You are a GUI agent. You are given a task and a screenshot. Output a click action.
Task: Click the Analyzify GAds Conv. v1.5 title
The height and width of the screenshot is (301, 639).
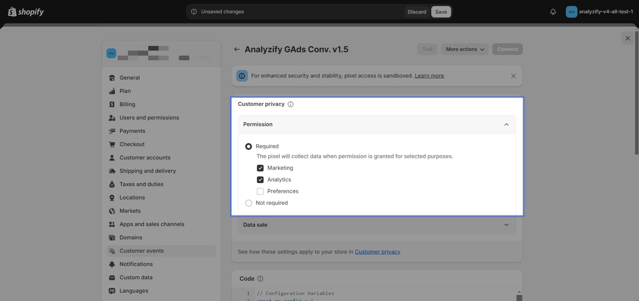[x=297, y=49]
